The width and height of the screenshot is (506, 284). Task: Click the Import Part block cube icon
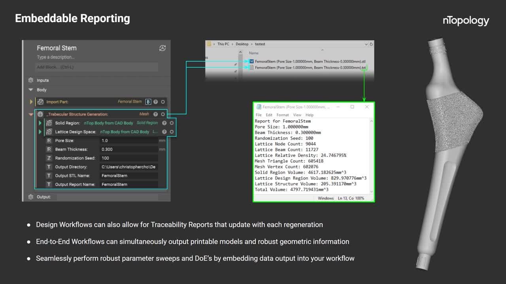[40, 102]
